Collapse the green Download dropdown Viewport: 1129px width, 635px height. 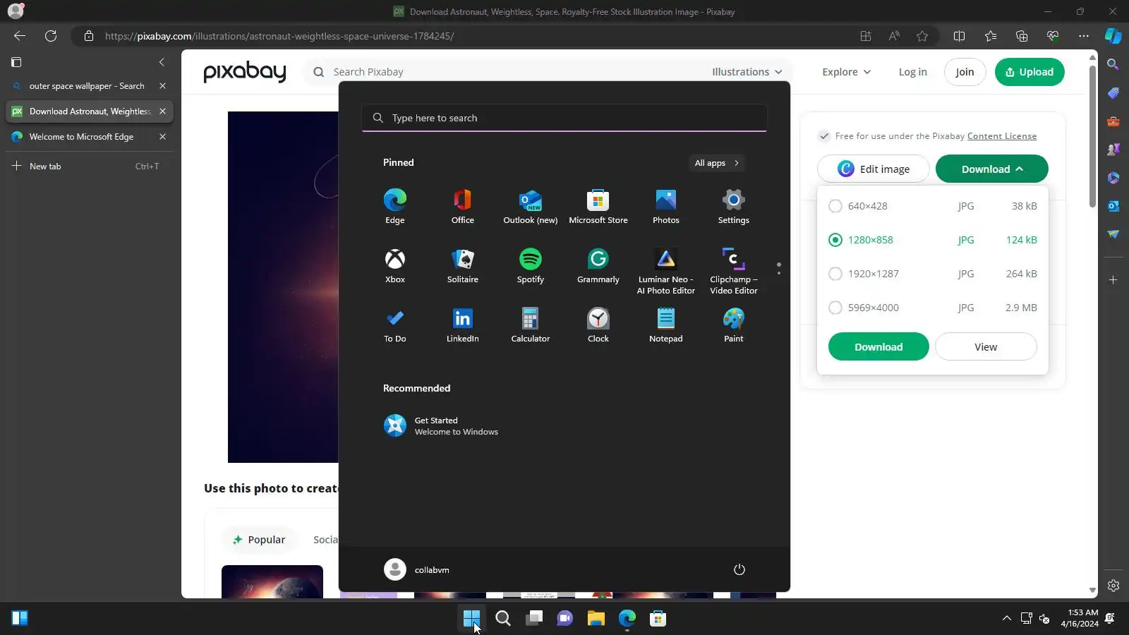(991, 169)
